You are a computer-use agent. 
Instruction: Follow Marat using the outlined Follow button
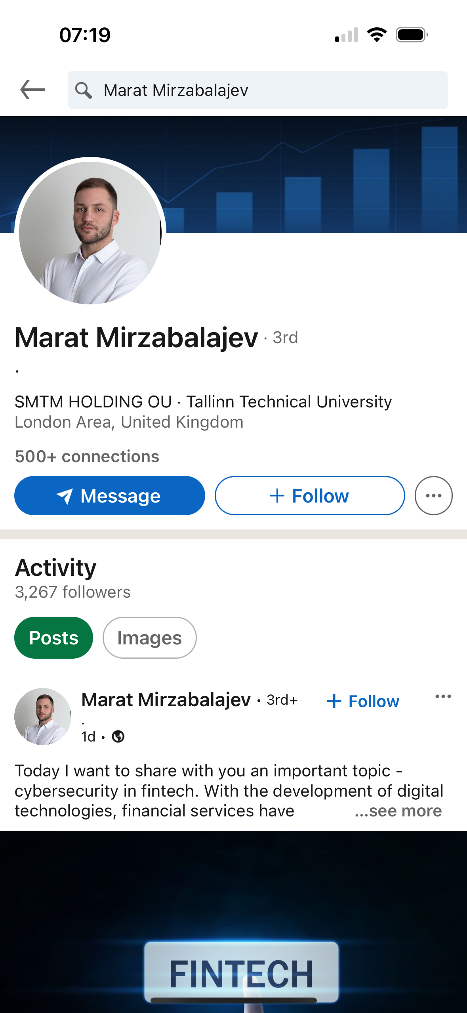point(310,495)
